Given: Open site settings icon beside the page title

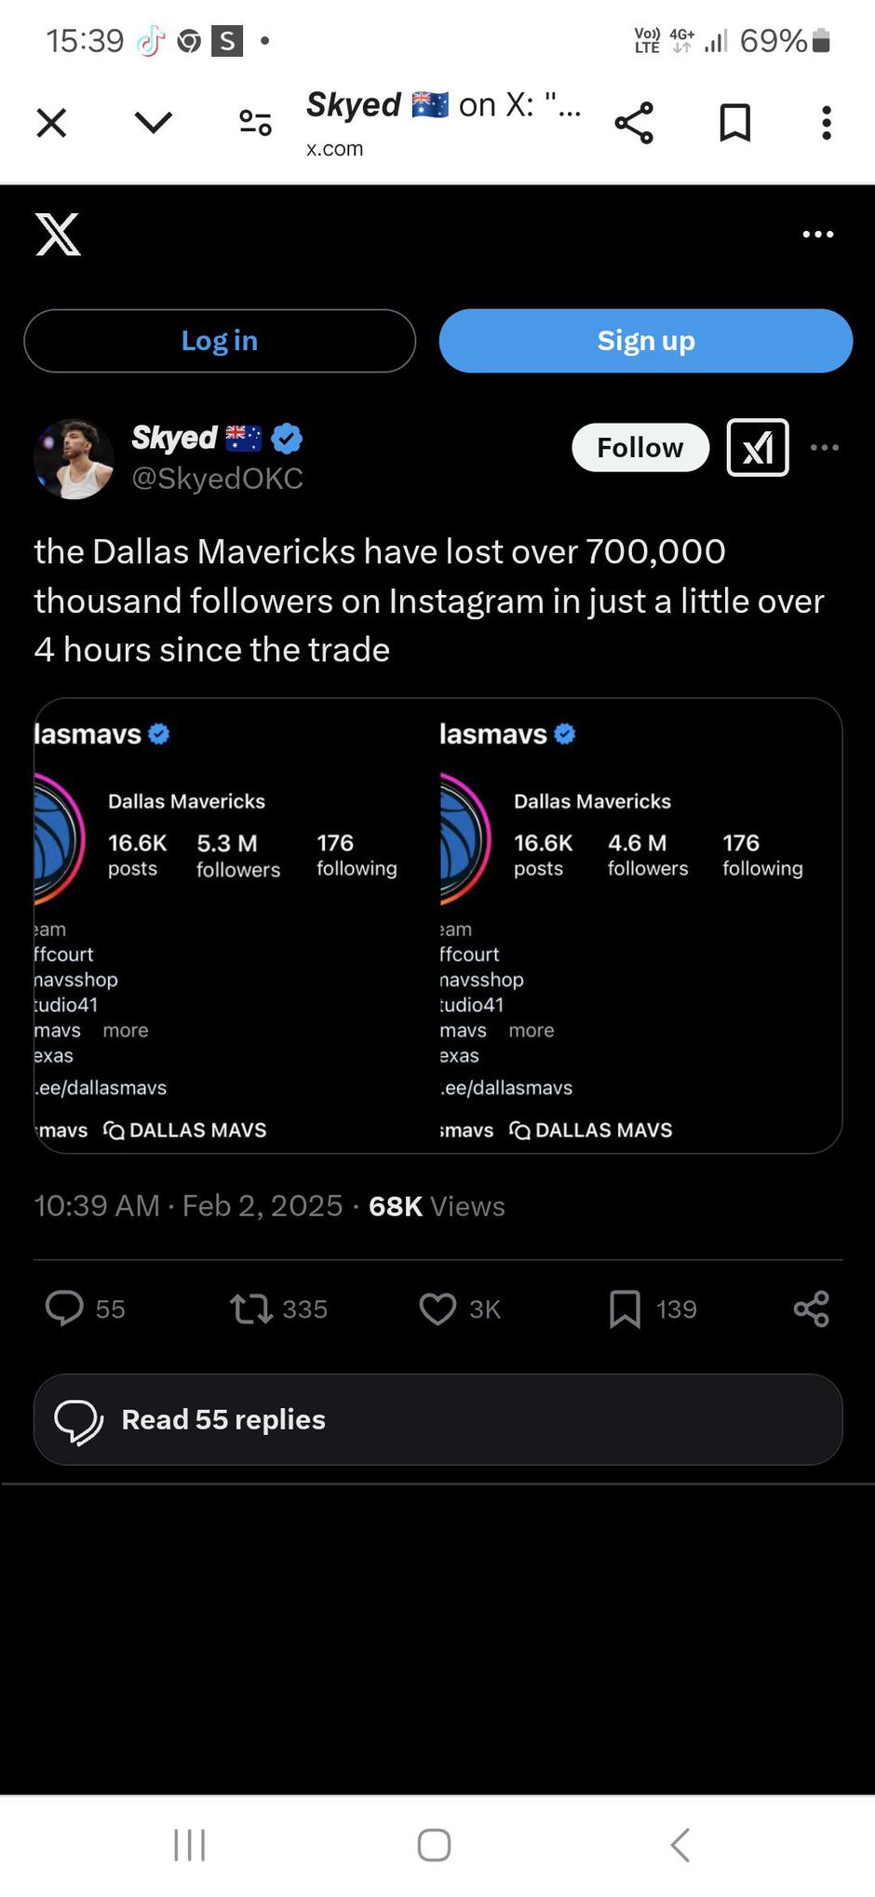Looking at the screenshot, I should click(255, 123).
